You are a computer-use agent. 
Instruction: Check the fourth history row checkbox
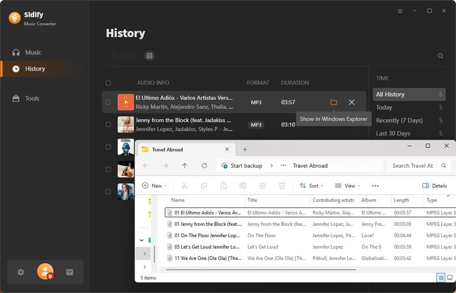click(x=108, y=169)
